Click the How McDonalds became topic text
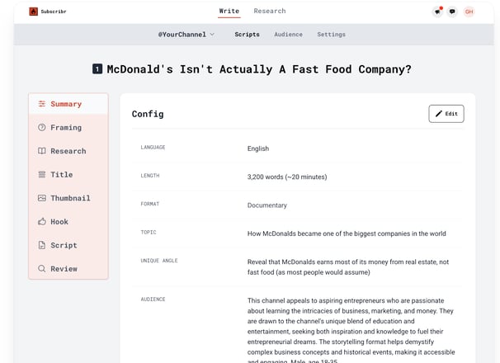The width and height of the screenshot is (500, 363). point(347,233)
